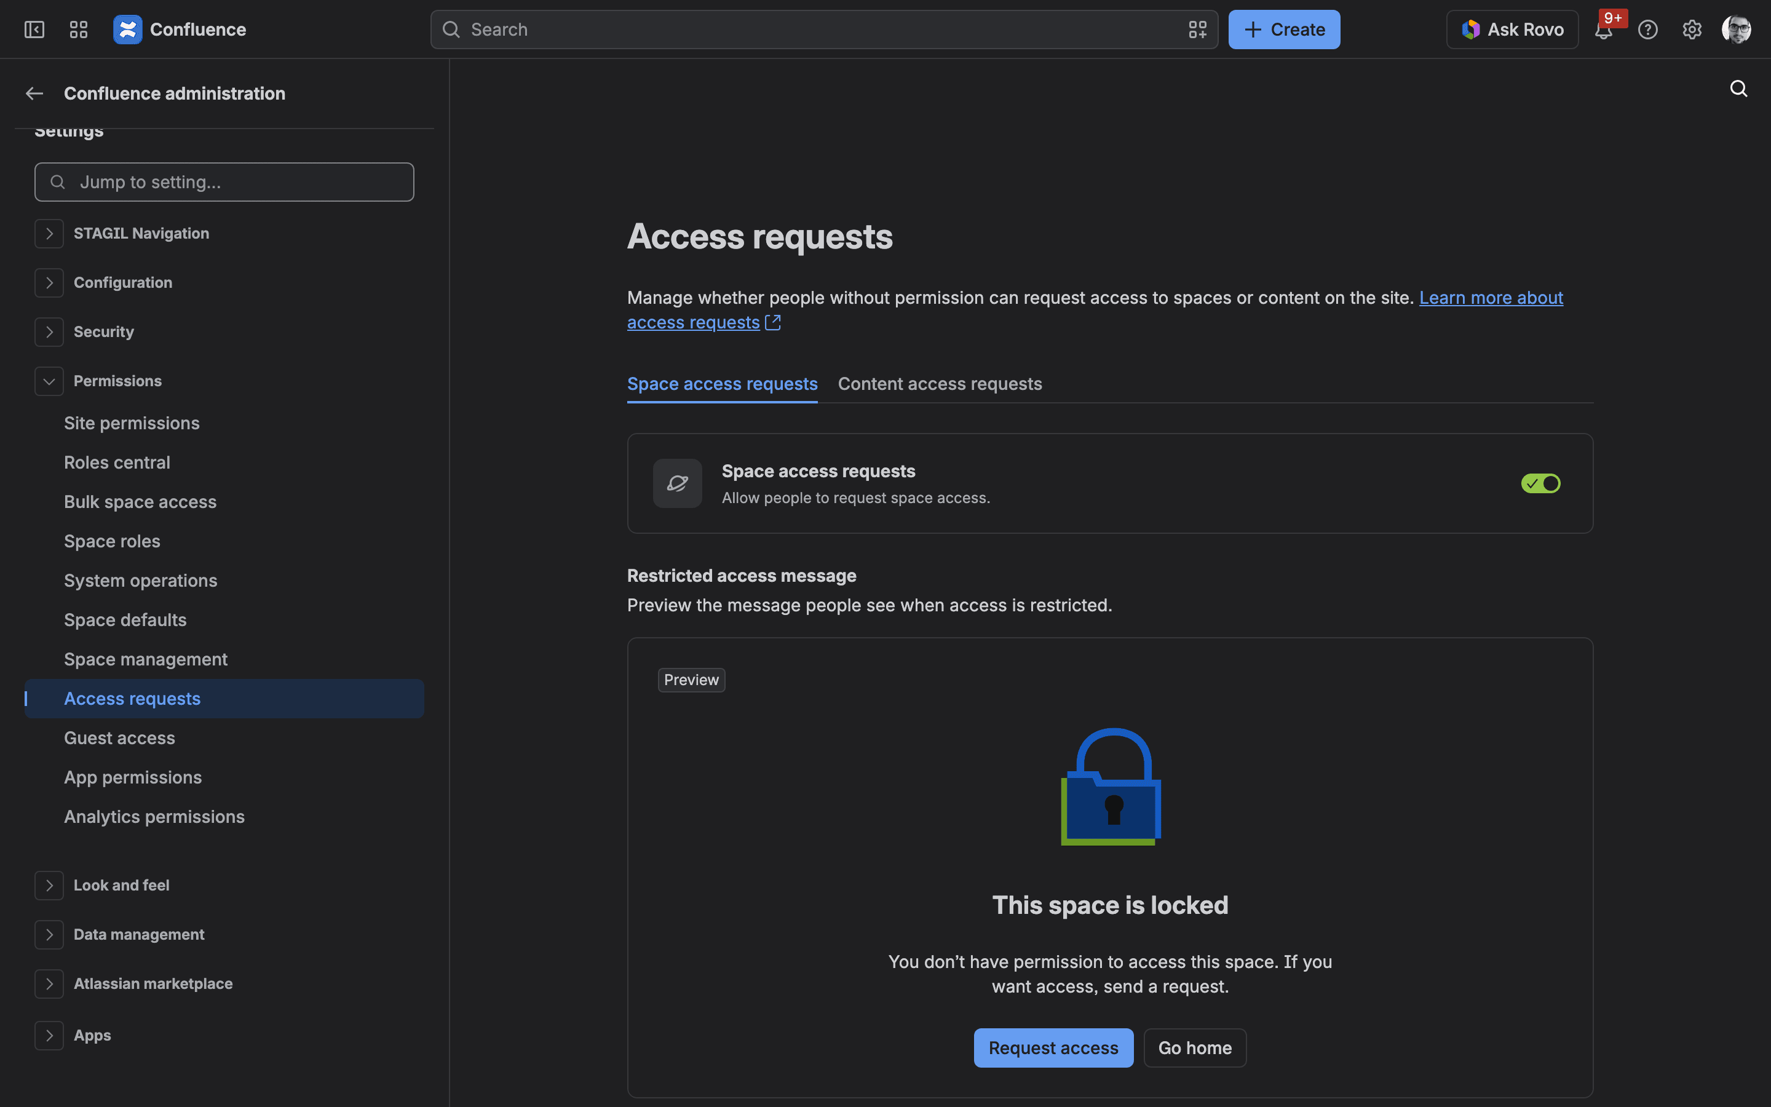Switch to Content access requests tab

(x=940, y=384)
